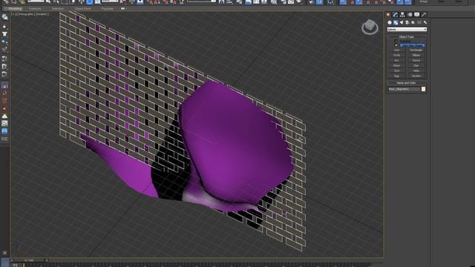Click the Helix spline button
The image size is (475, 267).
coord(416,70)
